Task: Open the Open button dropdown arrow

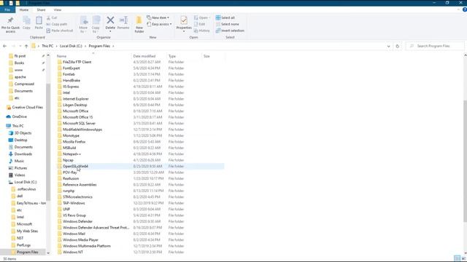Action: (x=209, y=17)
